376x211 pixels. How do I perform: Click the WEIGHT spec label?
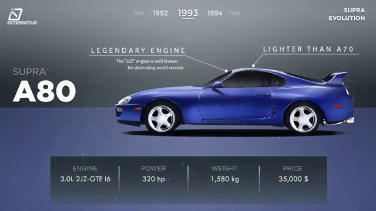[224, 168]
